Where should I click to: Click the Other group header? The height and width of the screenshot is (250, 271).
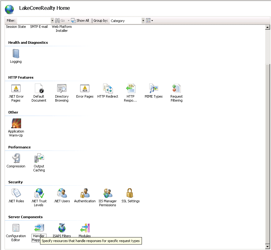pos(13,112)
